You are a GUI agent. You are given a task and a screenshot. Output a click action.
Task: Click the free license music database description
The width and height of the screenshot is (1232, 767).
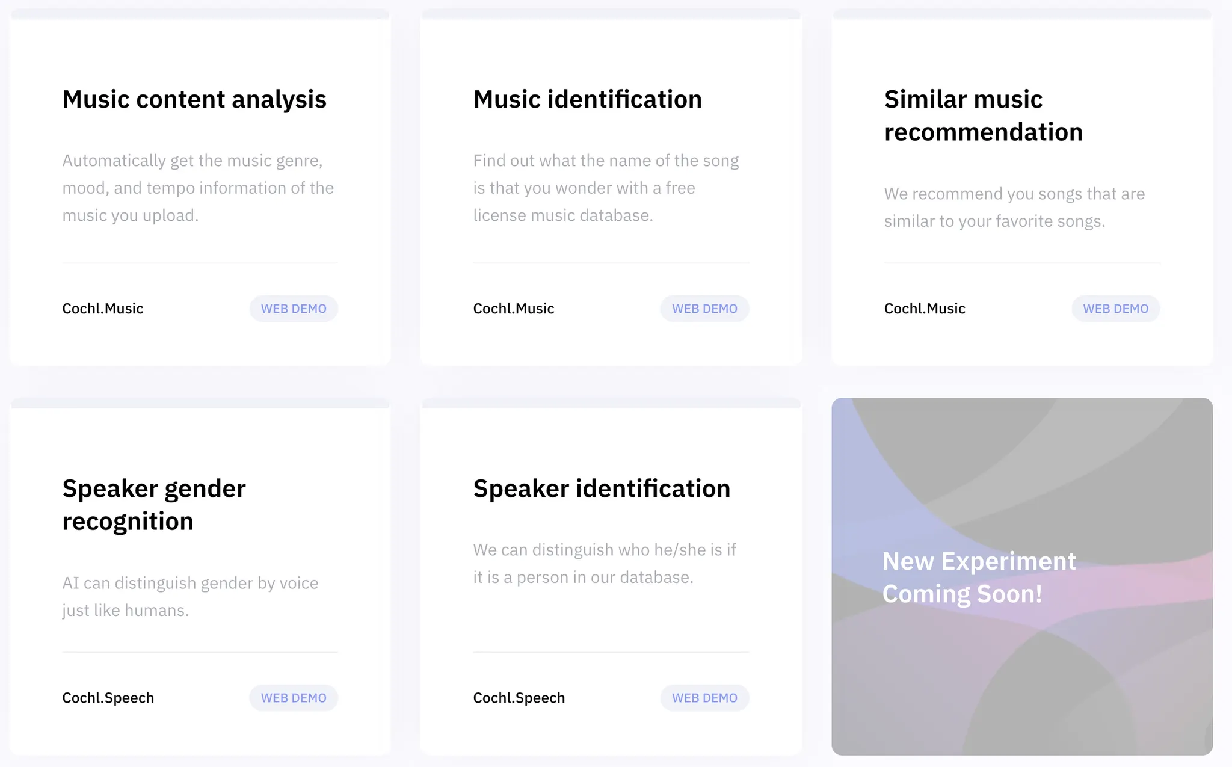tap(606, 188)
